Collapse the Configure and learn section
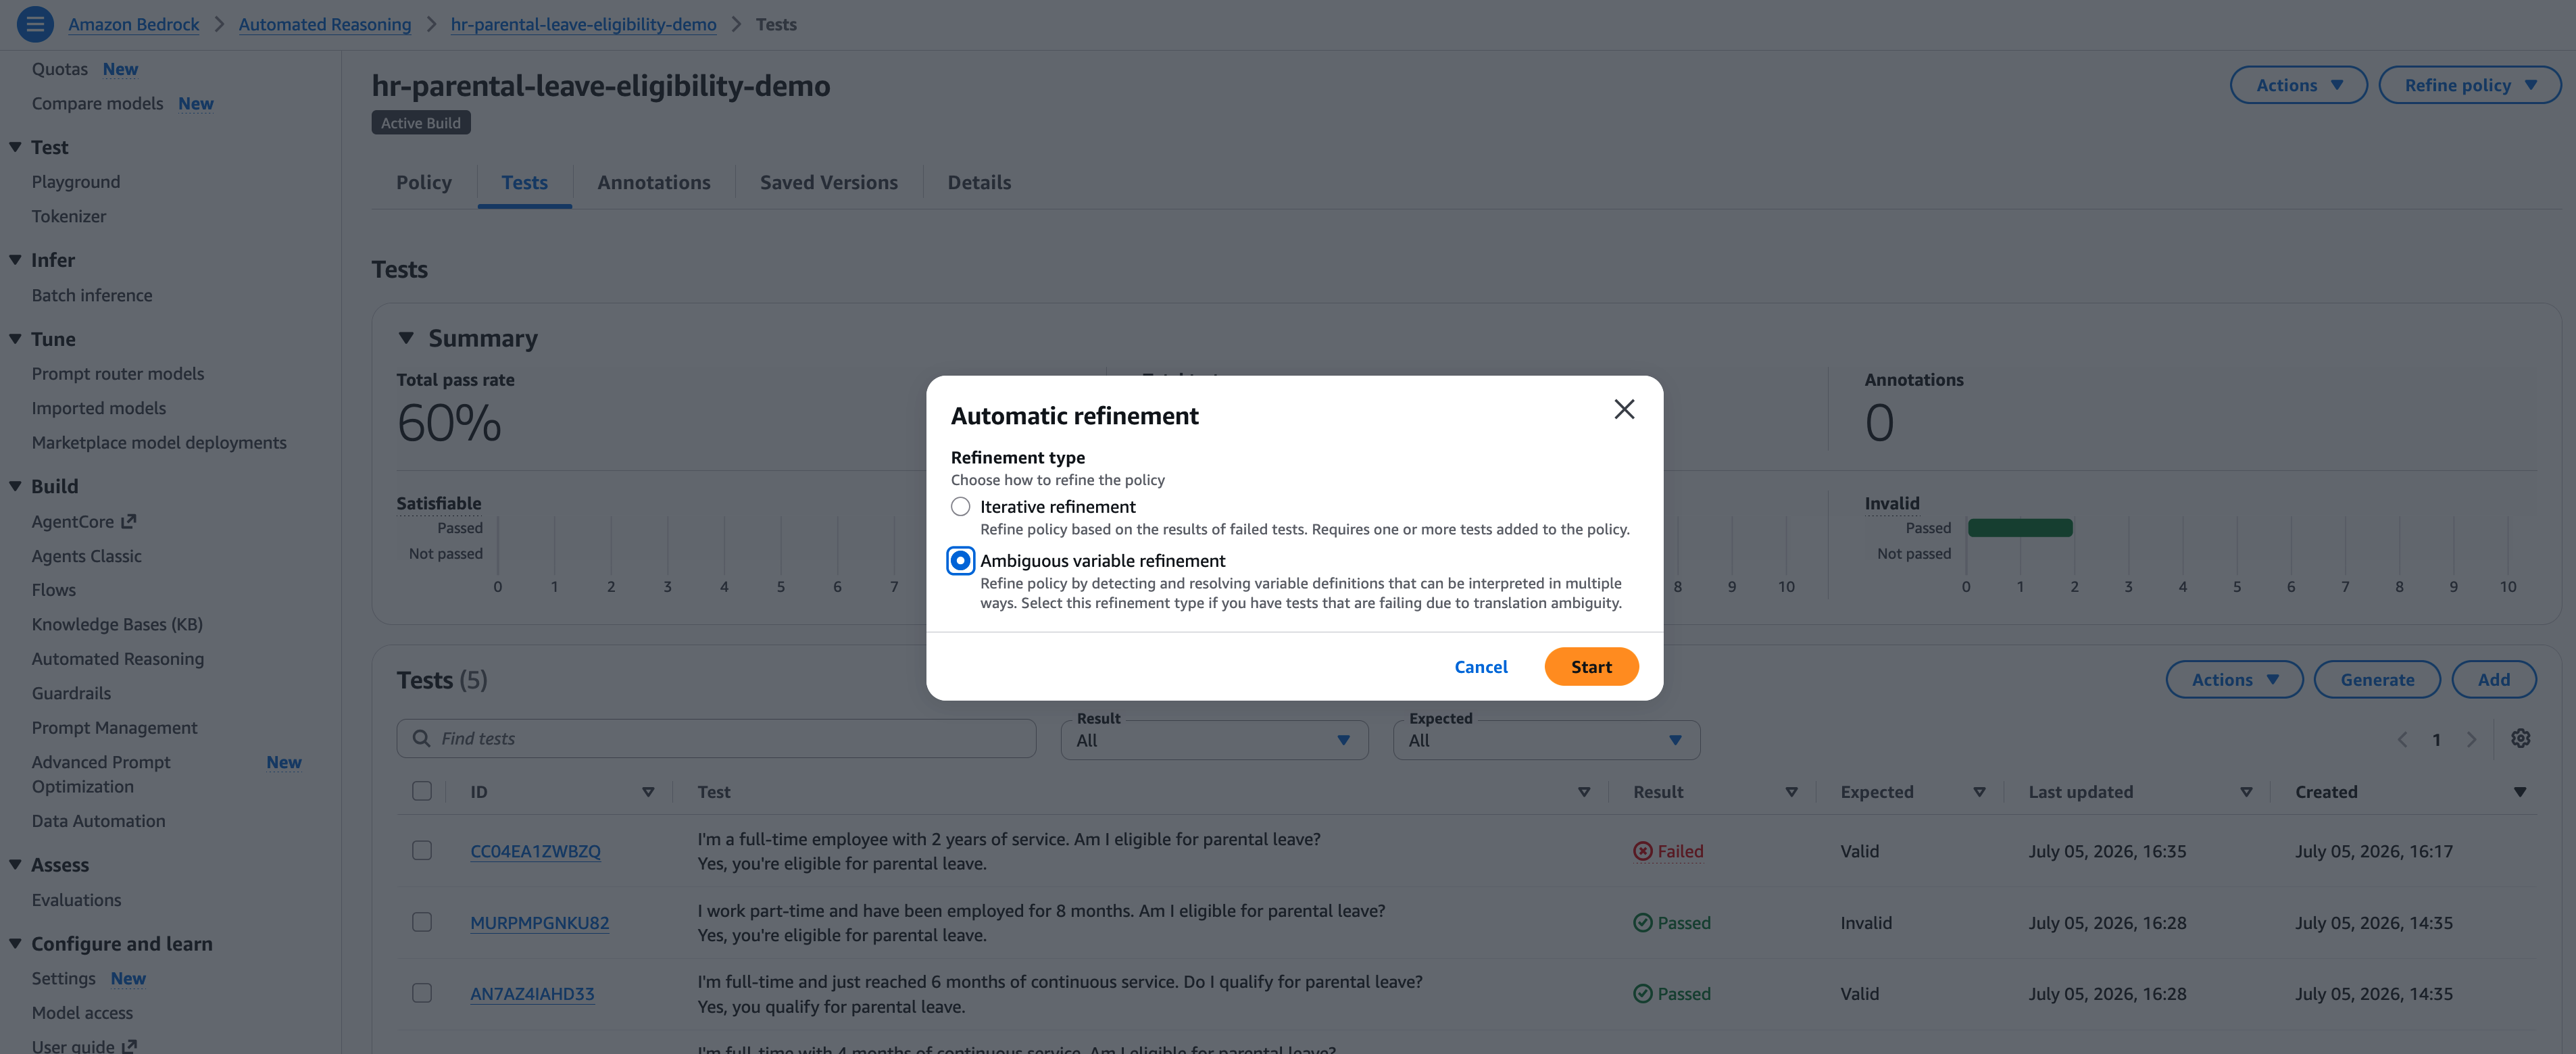Image resolution: width=2576 pixels, height=1054 pixels. pyautogui.click(x=15, y=943)
